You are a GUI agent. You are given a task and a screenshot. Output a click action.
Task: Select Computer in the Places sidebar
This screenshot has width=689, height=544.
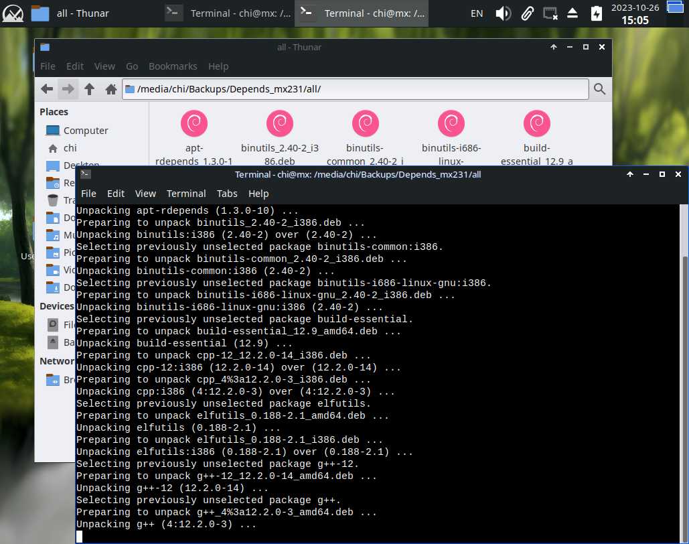tap(85, 131)
